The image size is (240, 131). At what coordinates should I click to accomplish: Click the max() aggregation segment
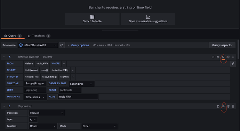tap(45, 70)
